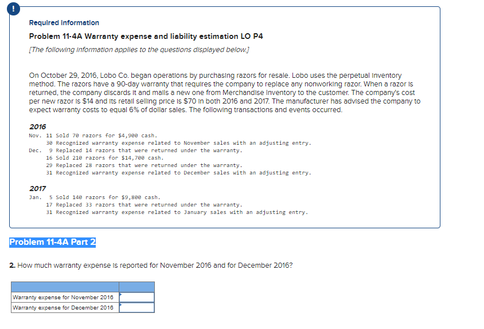Viewport: 484px width, 329px height.
Task: Click the 'Problem 11-4A Warranty expense' title
Action: click(146, 37)
